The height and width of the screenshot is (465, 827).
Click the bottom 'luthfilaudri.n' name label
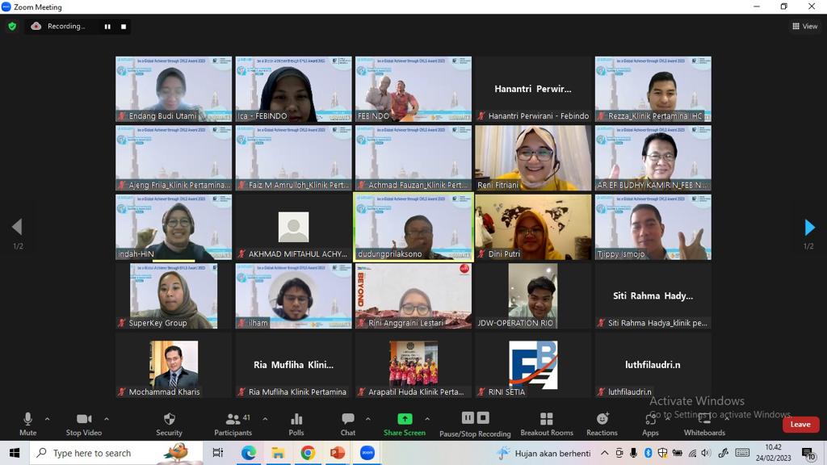(630, 392)
